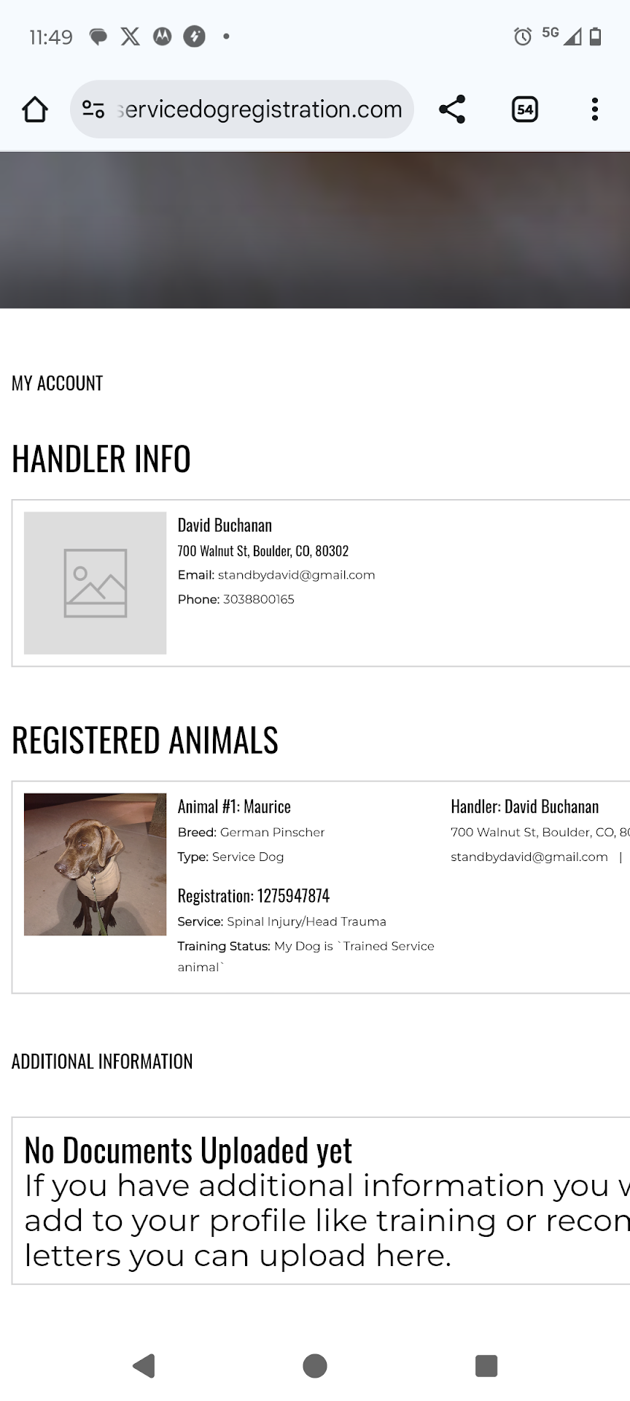Tap the Android home circle button

[x=315, y=1365]
